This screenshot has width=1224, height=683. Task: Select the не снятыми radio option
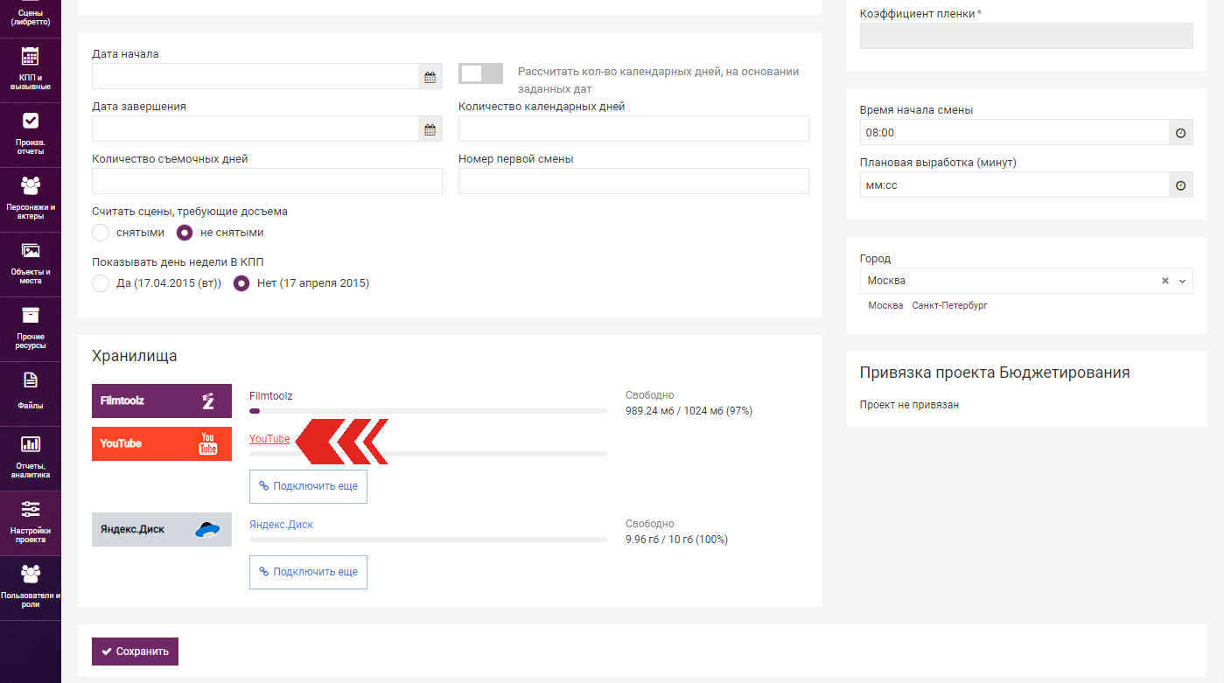(185, 233)
